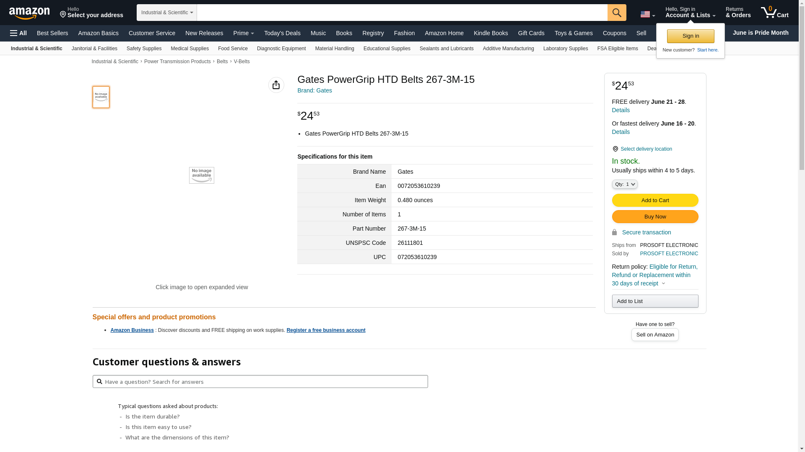Image resolution: width=805 pixels, height=452 pixels.
Task: Expand the Prime menu dropdown
Action: pos(244,33)
